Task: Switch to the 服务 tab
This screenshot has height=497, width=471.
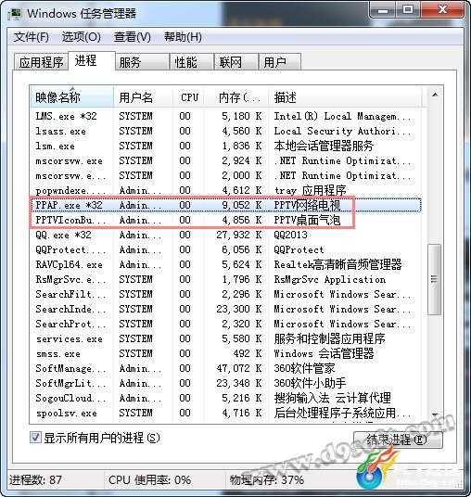Action: 142,62
